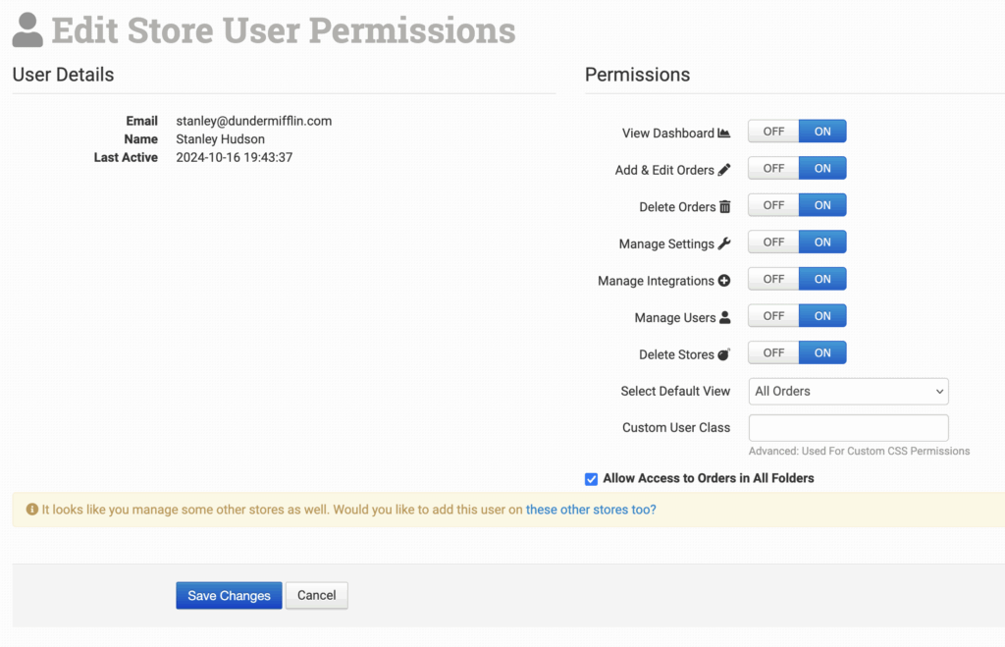Focus the Custom User Class input field
Image resolution: width=1005 pixels, height=647 pixels.
848,428
